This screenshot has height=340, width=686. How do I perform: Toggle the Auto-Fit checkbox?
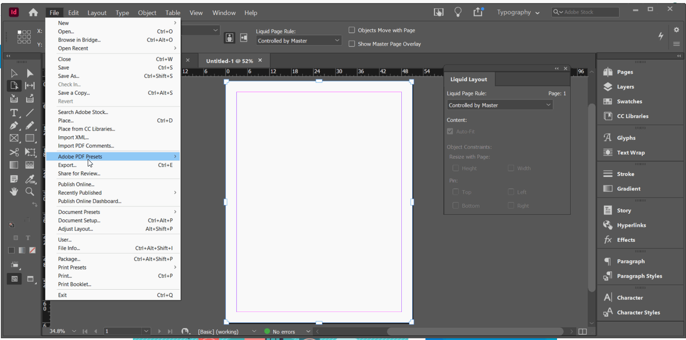[450, 131]
